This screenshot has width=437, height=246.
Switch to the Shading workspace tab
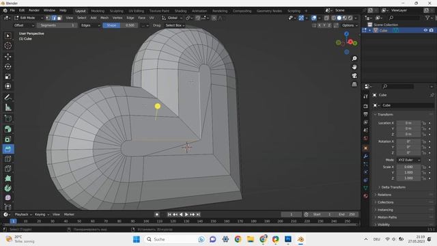tap(180, 11)
